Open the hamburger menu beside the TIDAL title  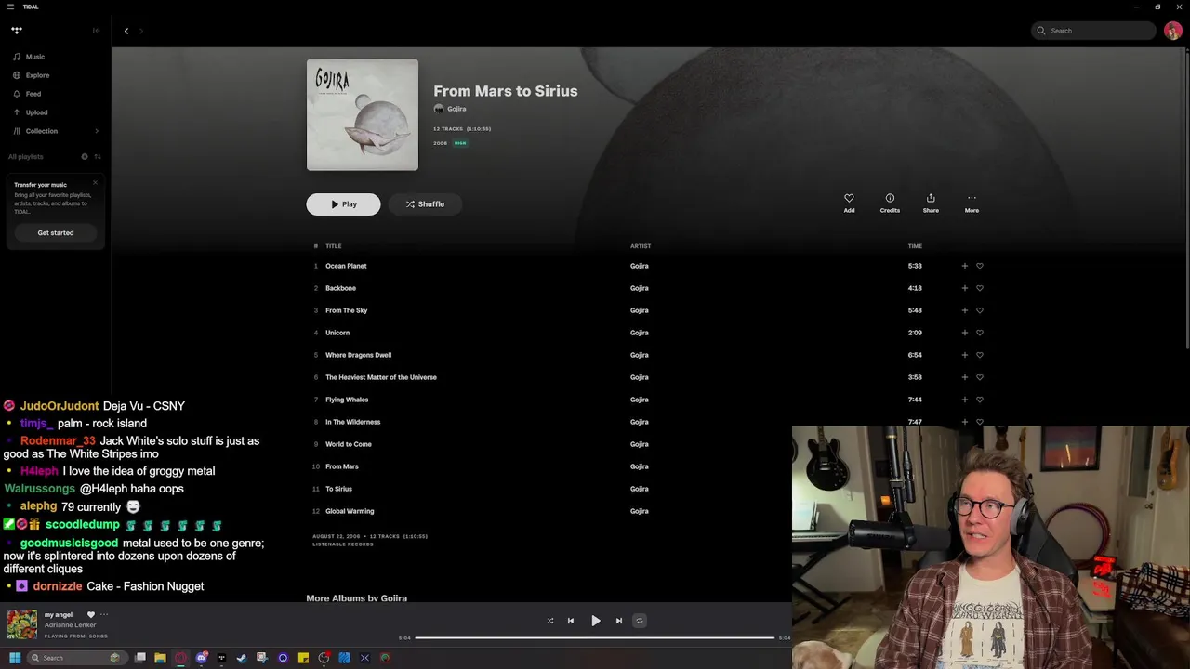tap(10, 7)
